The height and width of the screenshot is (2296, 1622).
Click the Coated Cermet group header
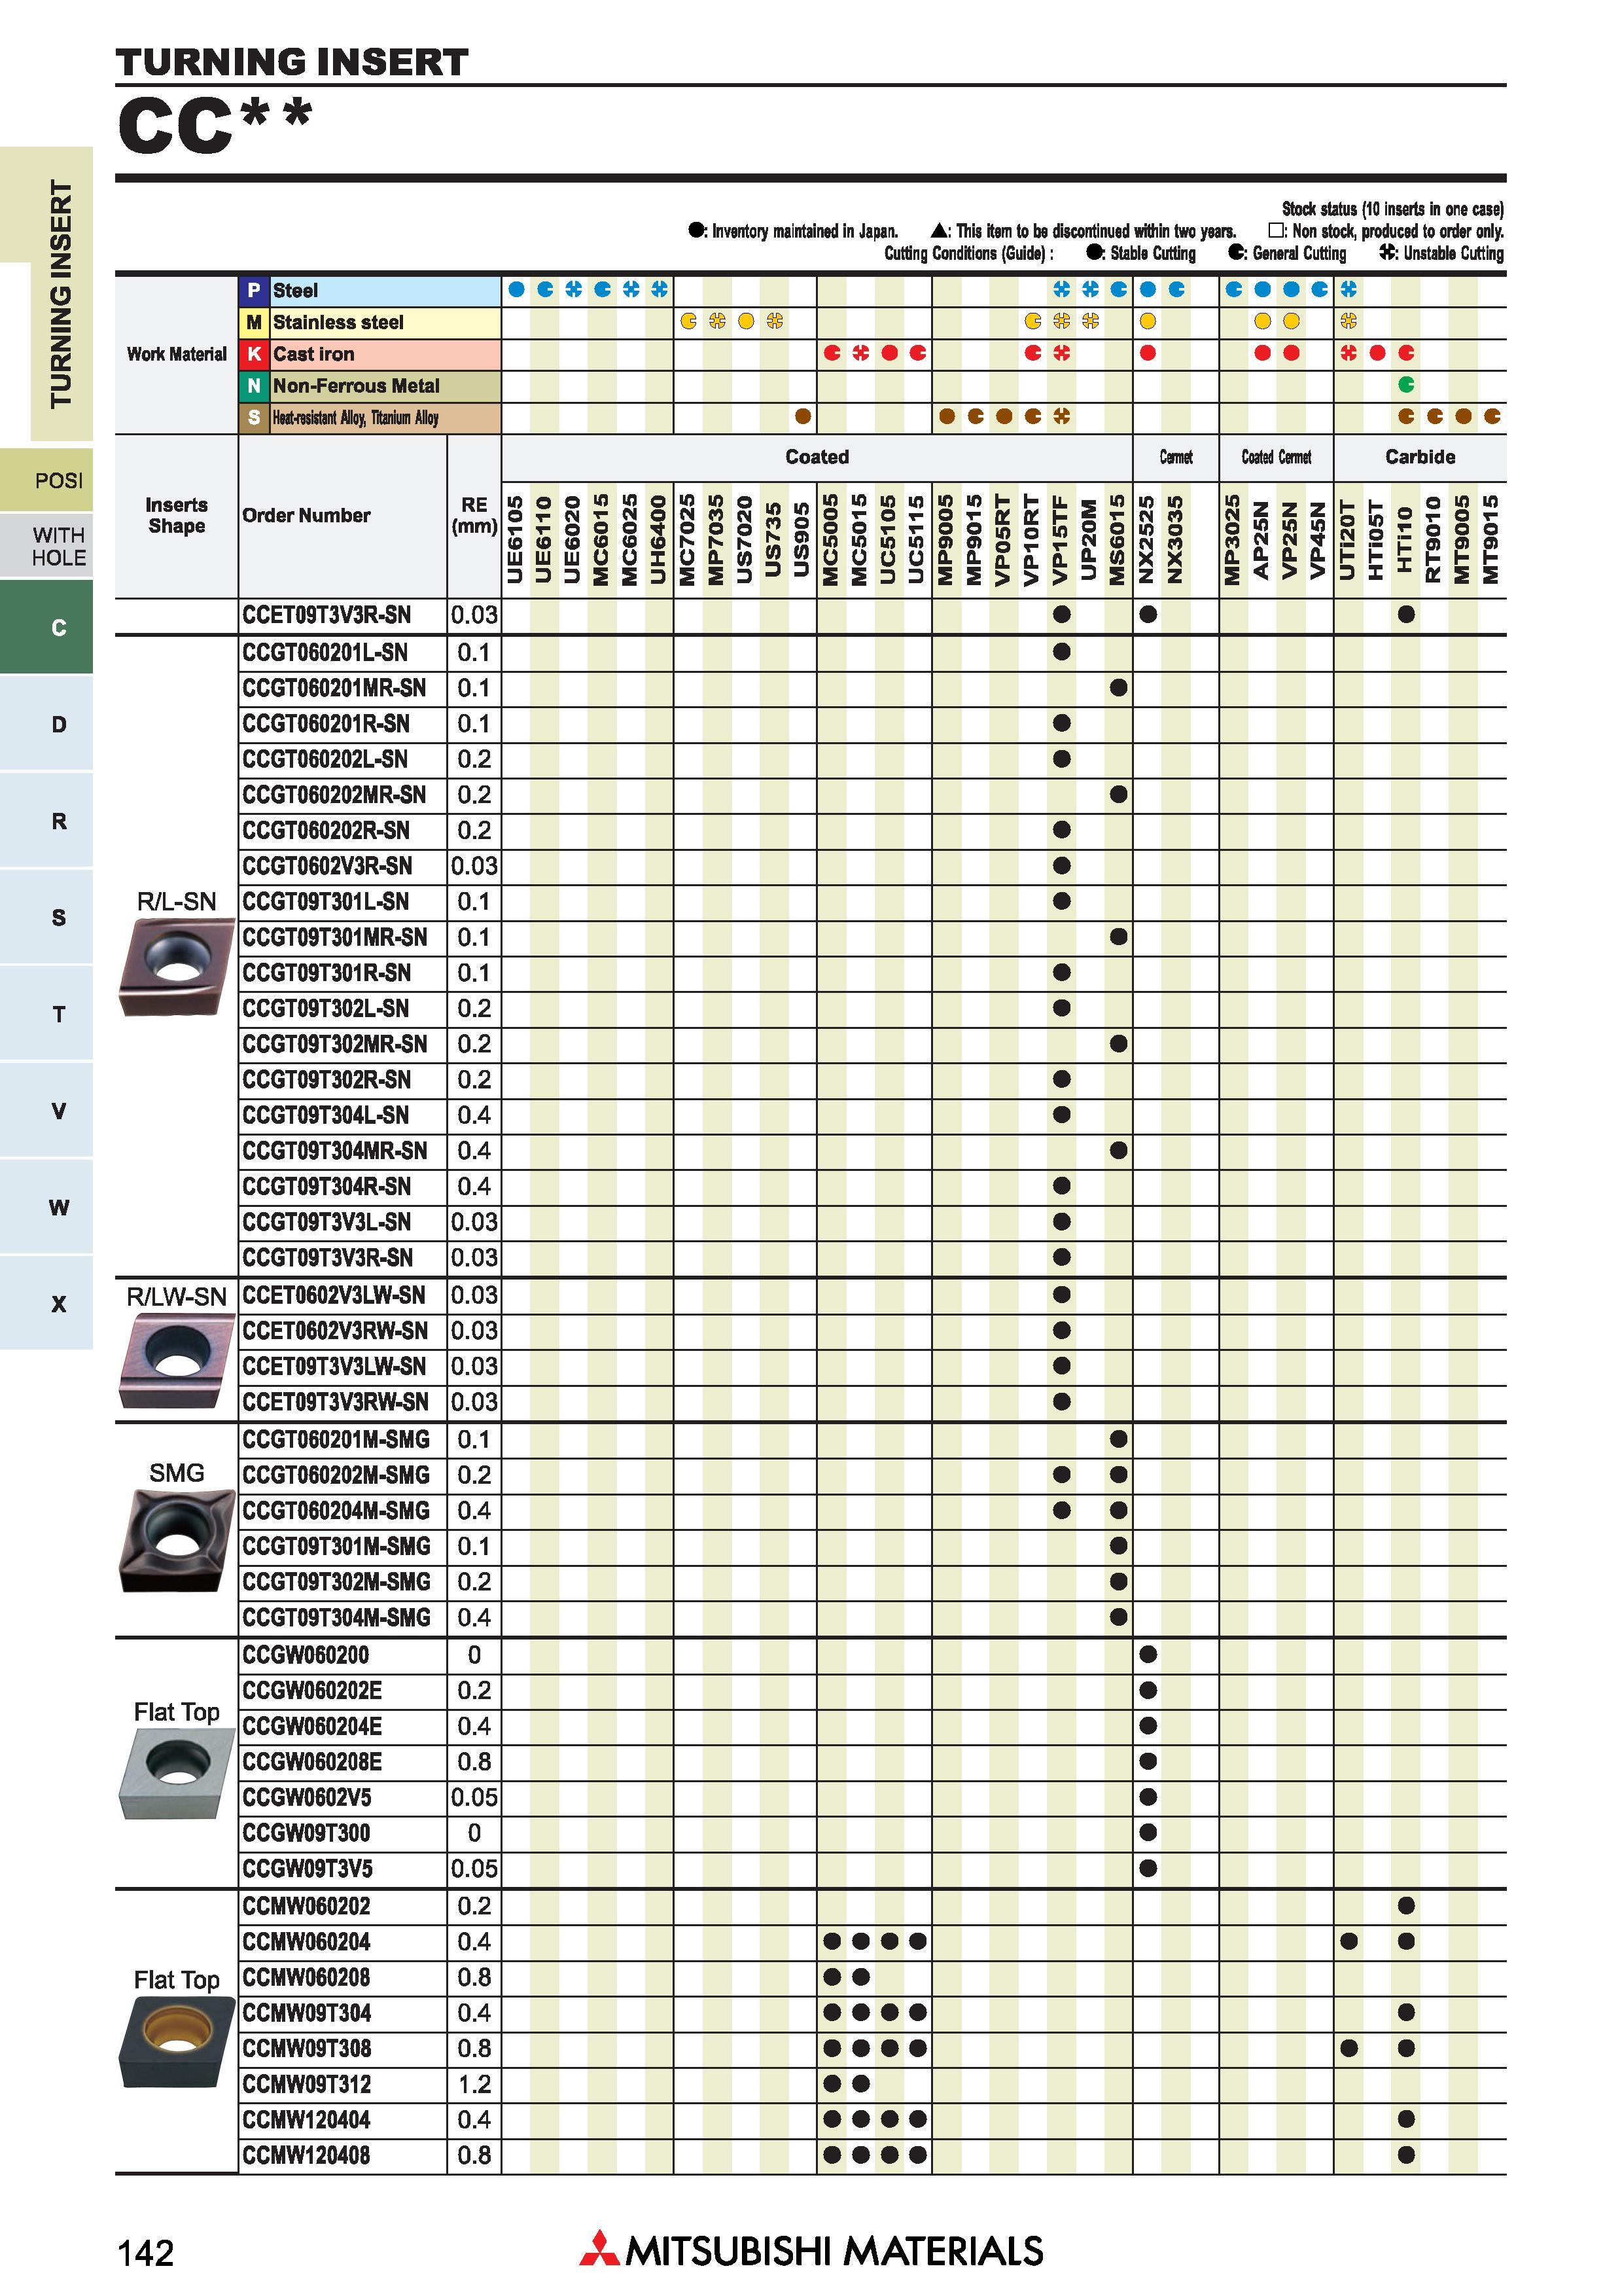pyautogui.click(x=1277, y=457)
